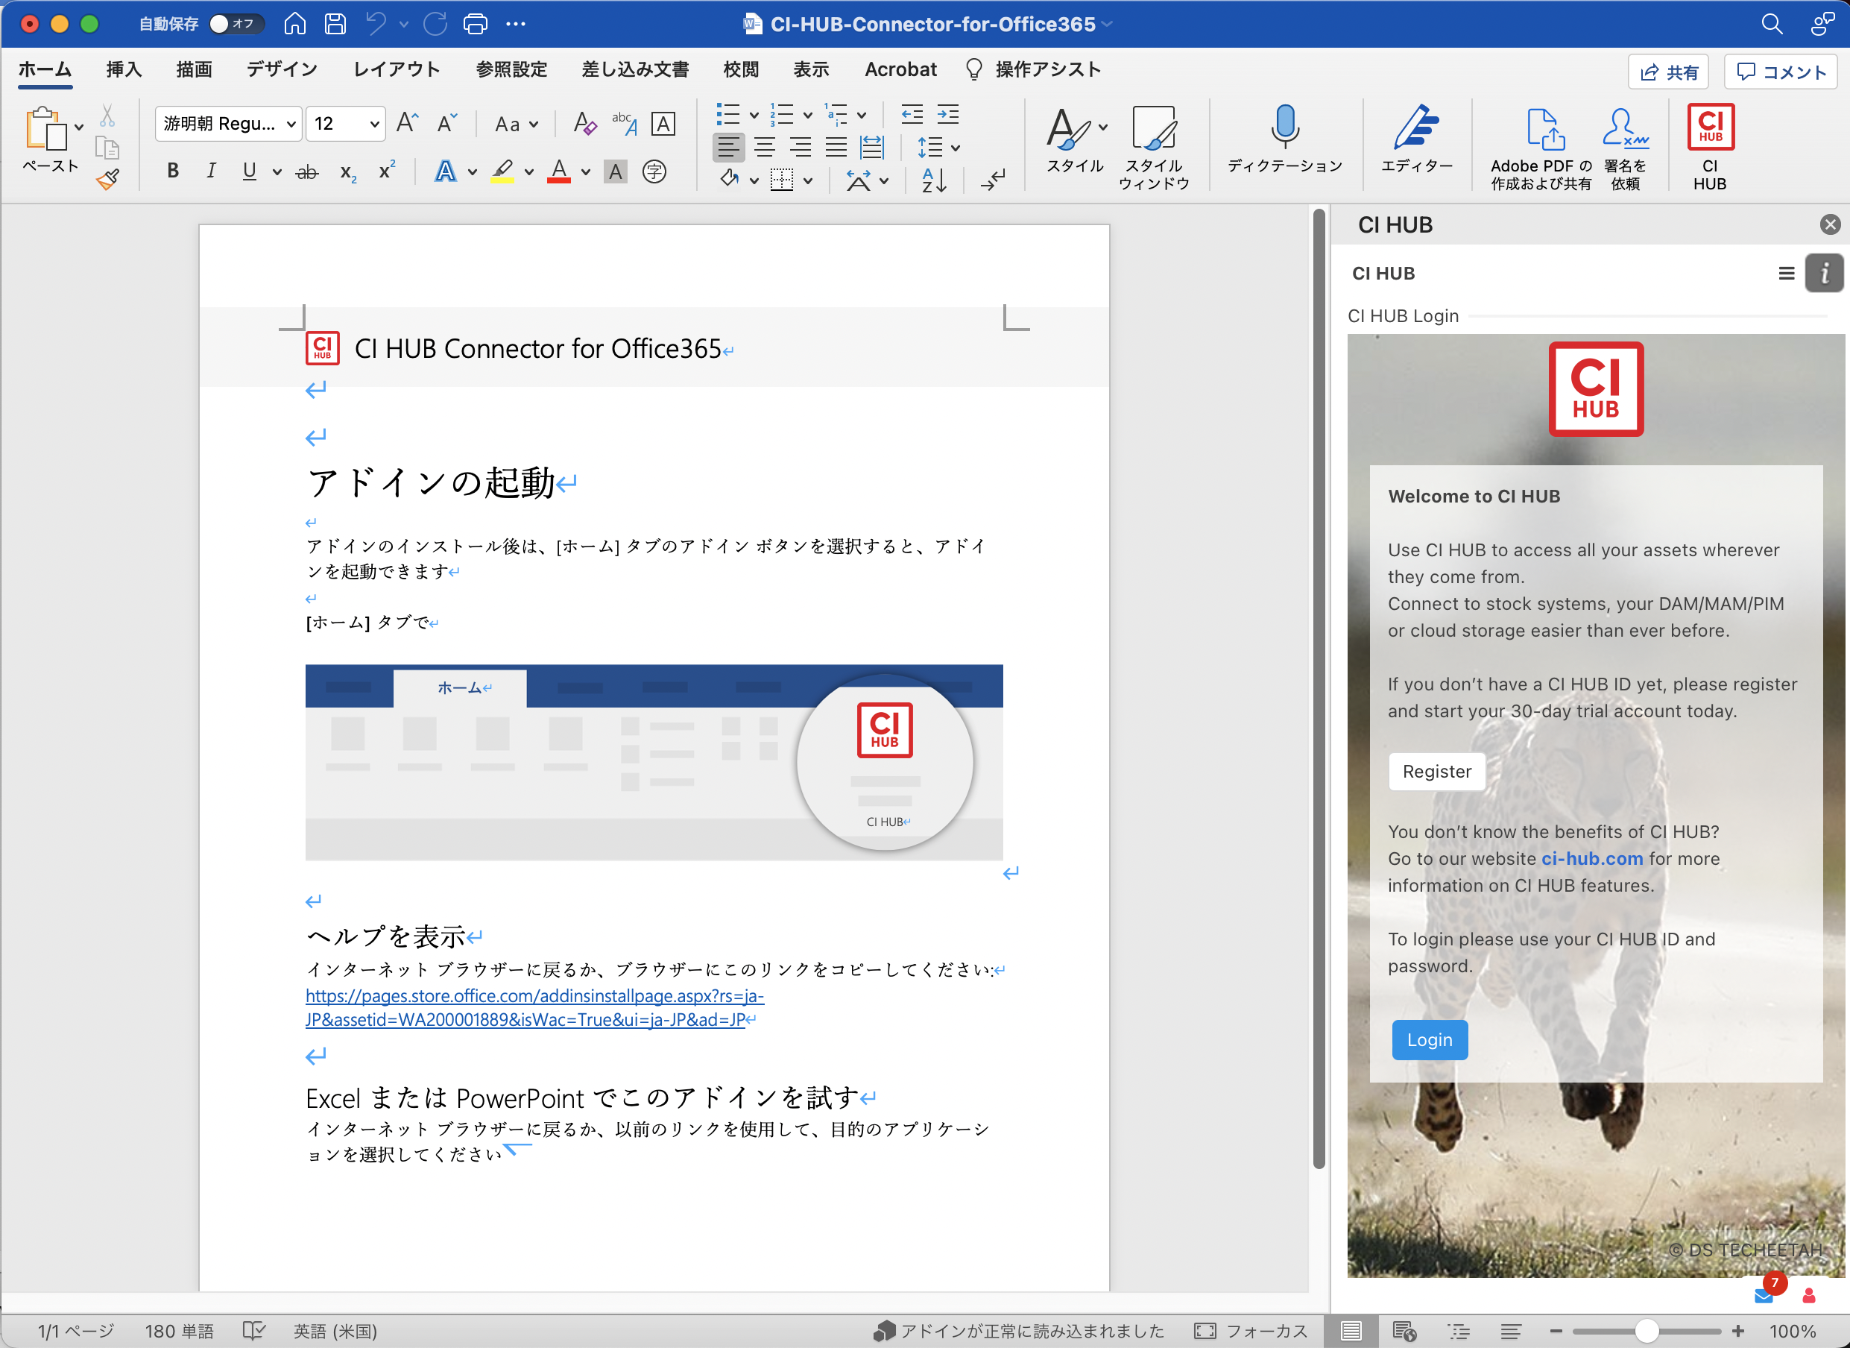Toggle strikethrough formatting
This screenshot has width=1850, height=1348.
[306, 172]
